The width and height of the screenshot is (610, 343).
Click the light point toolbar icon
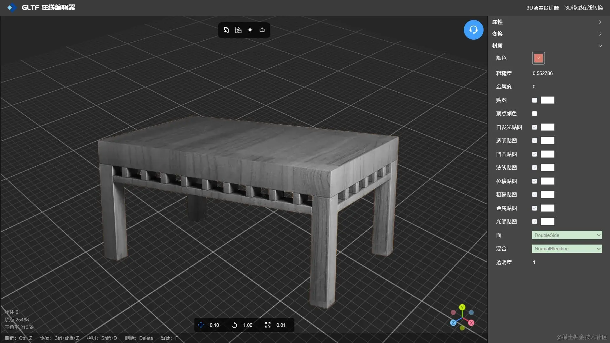pos(250,30)
